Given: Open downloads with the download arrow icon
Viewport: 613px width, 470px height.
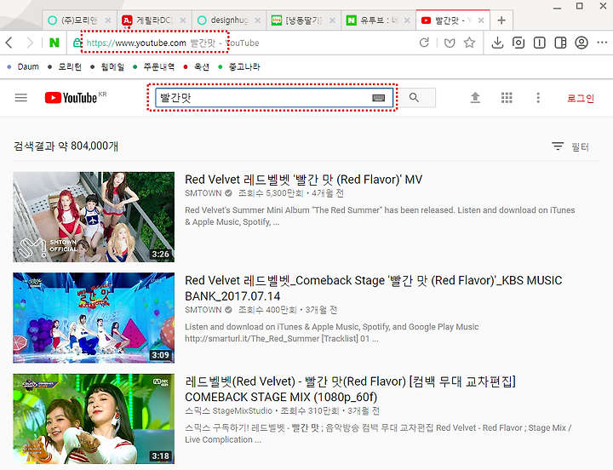Looking at the screenshot, I should tap(497, 43).
